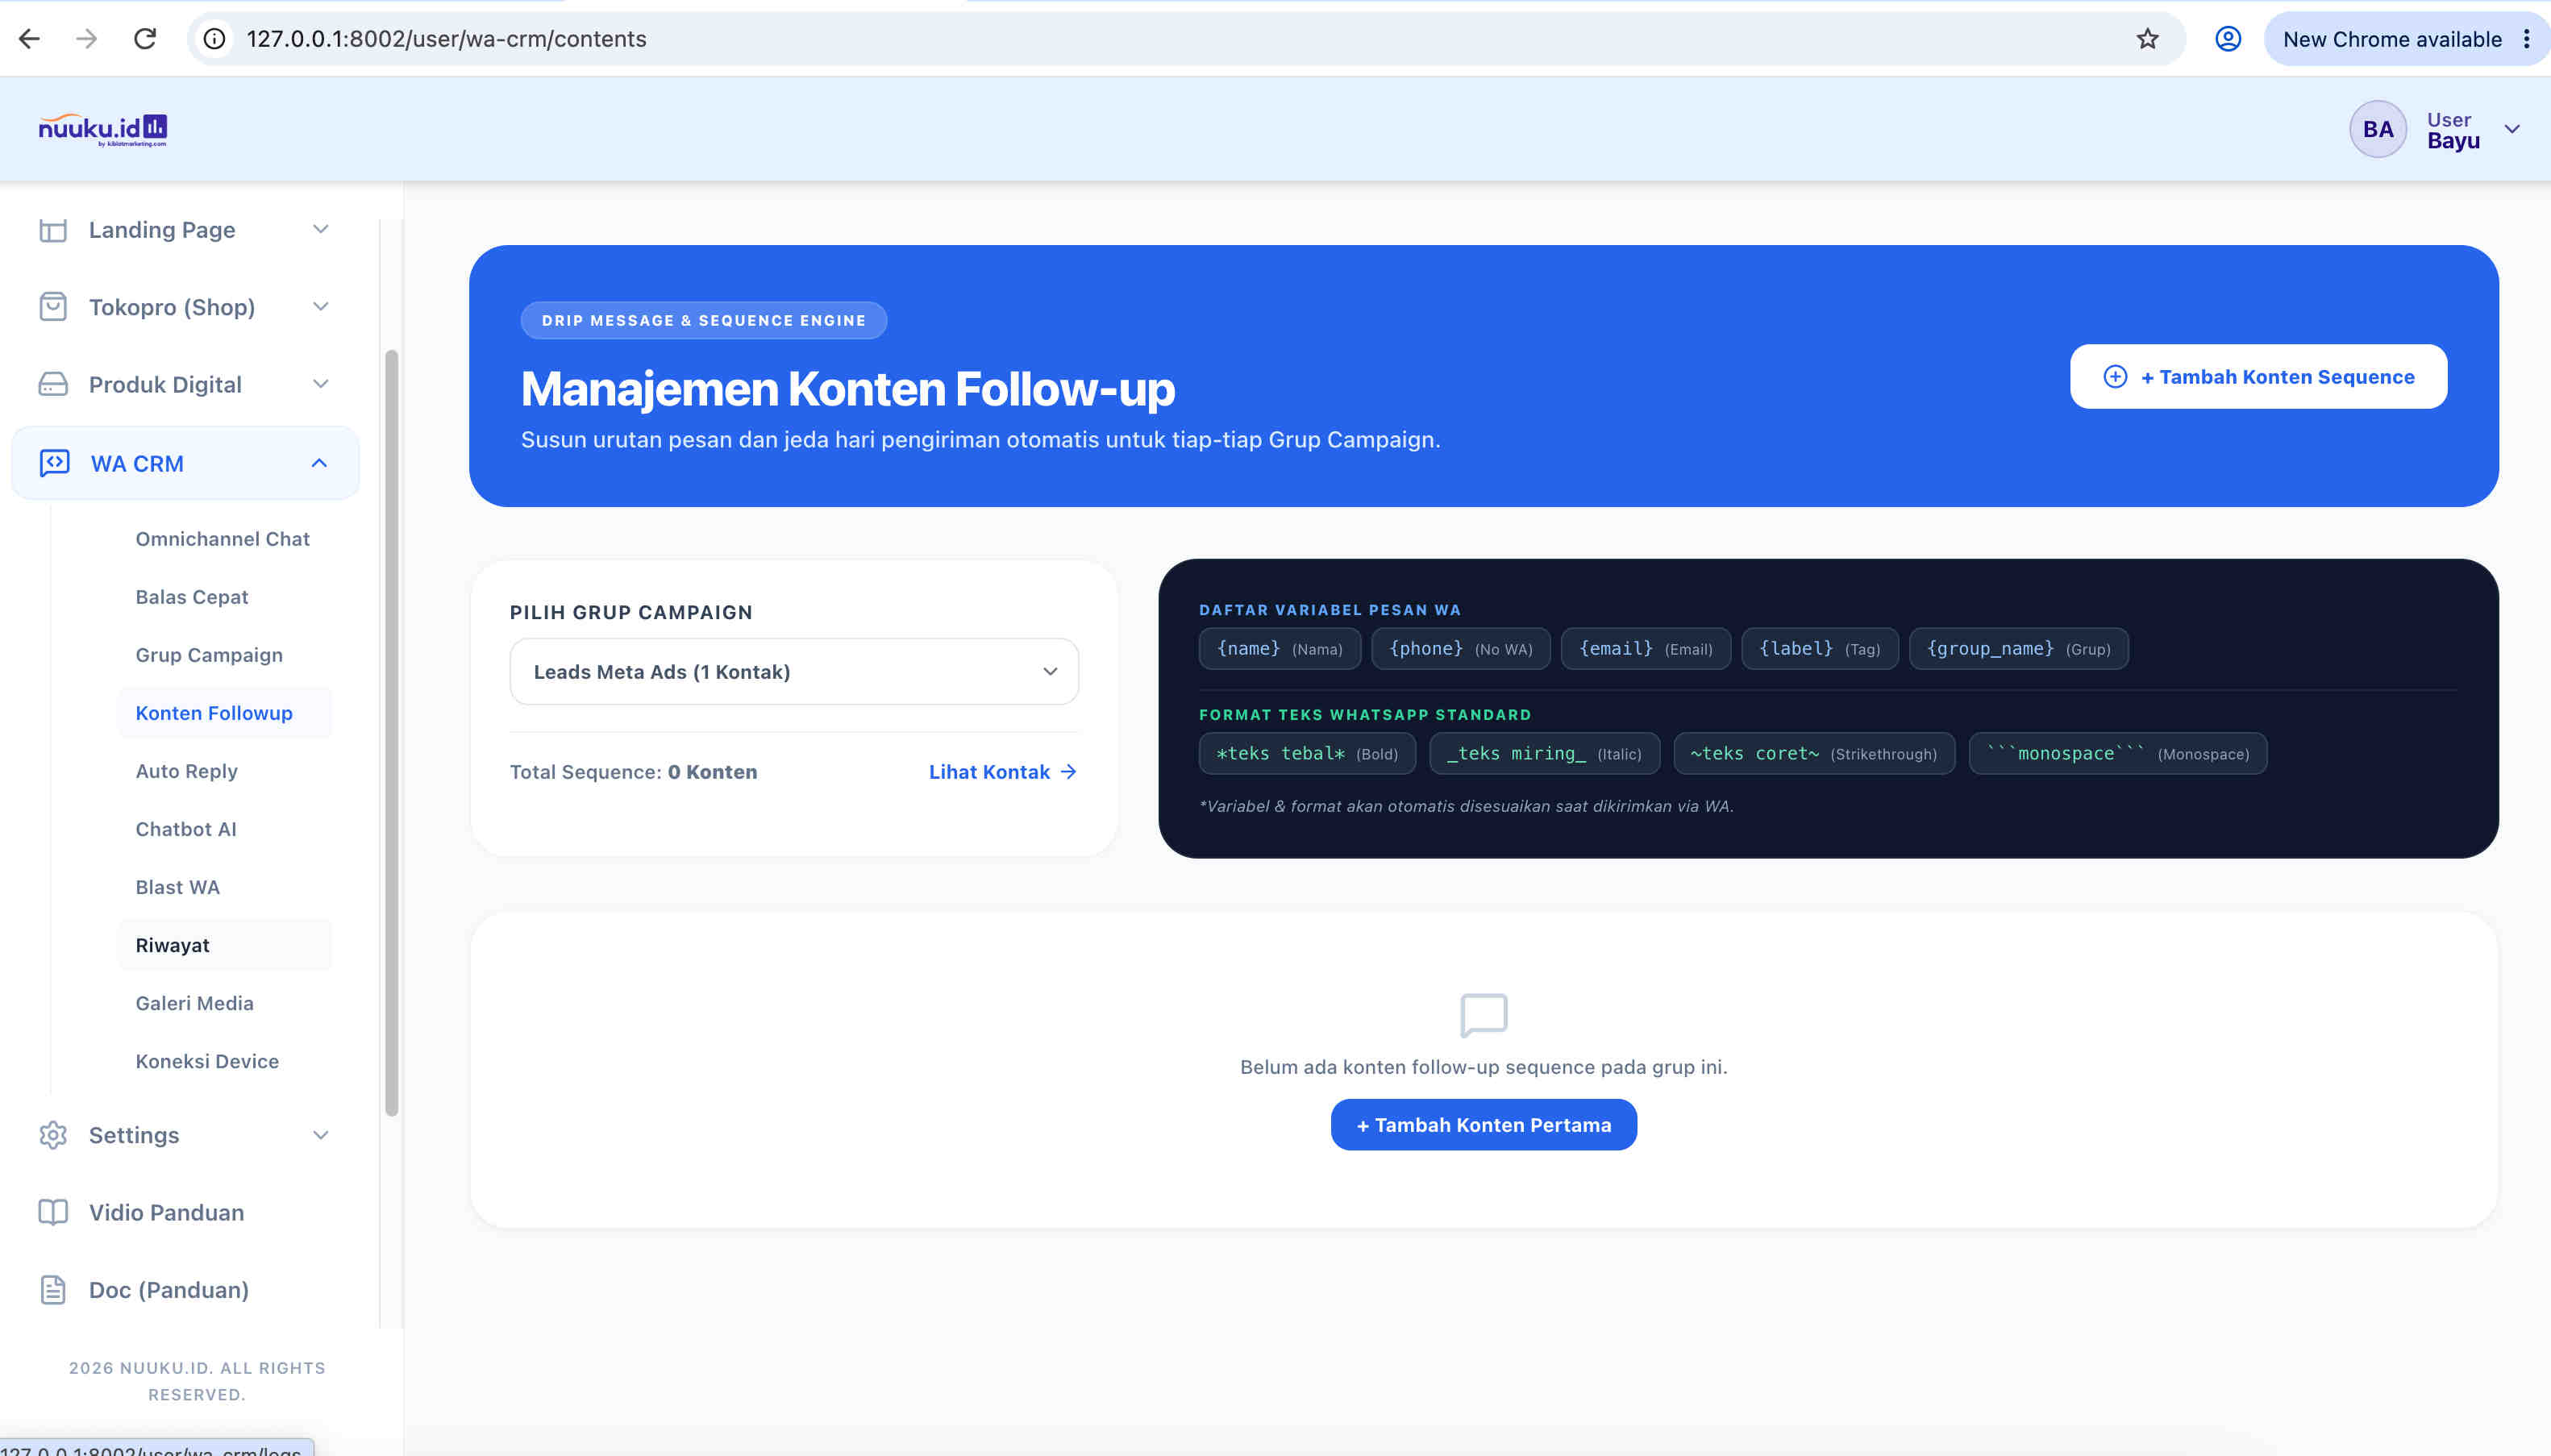Click the {label} variable chip

[x=1819, y=649]
